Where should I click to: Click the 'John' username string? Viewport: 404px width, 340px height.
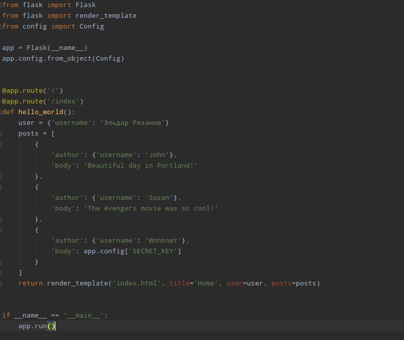click(x=157, y=155)
